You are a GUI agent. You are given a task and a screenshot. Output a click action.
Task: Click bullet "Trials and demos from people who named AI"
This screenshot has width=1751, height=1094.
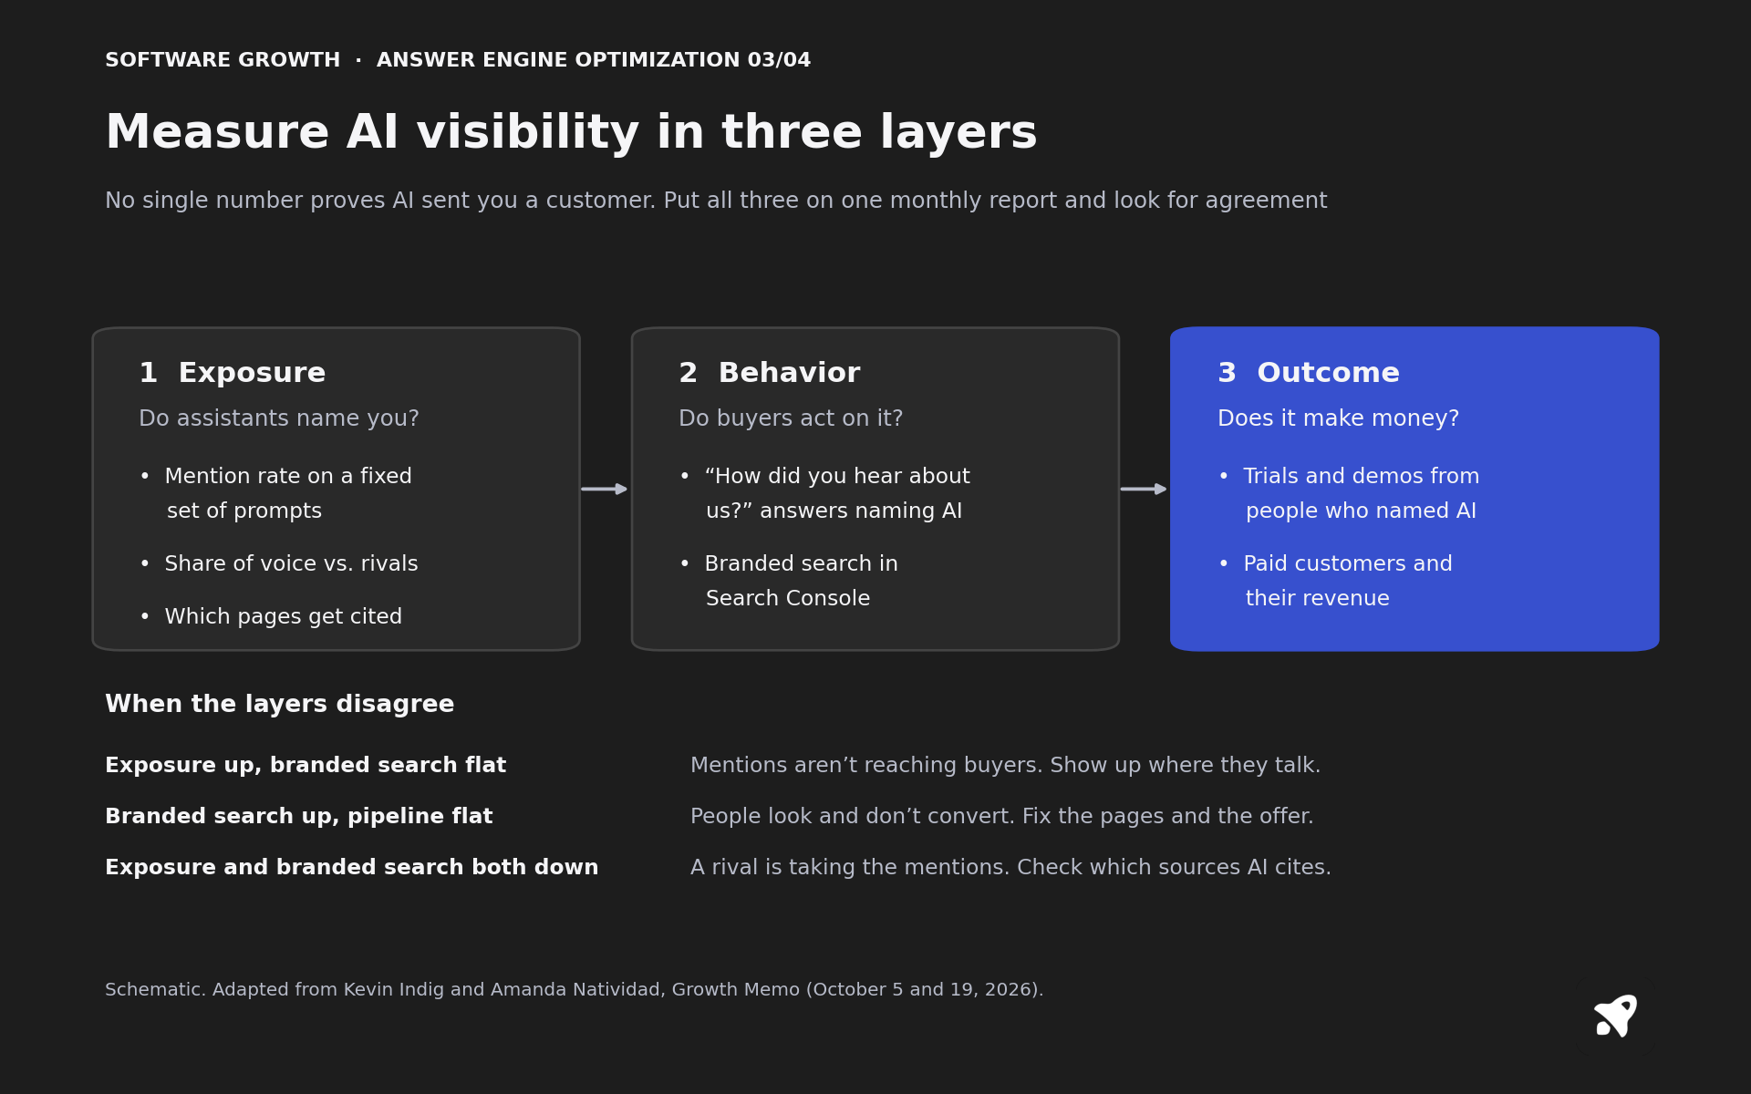pyautogui.click(x=1349, y=493)
